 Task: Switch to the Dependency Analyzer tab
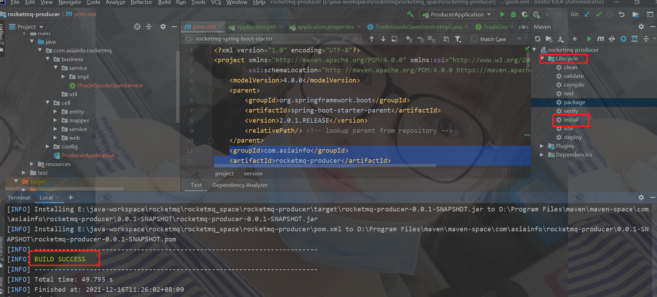click(x=240, y=185)
